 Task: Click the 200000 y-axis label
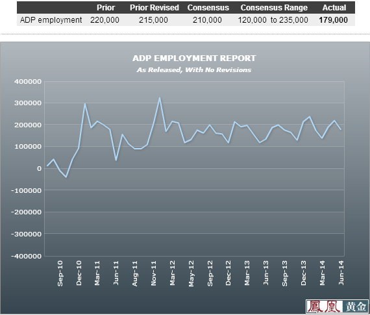[x=28, y=125]
